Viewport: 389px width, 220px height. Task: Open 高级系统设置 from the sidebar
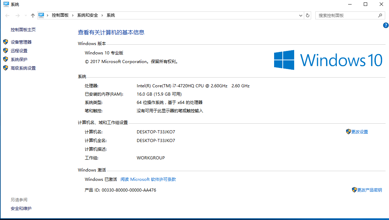pos(23,68)
